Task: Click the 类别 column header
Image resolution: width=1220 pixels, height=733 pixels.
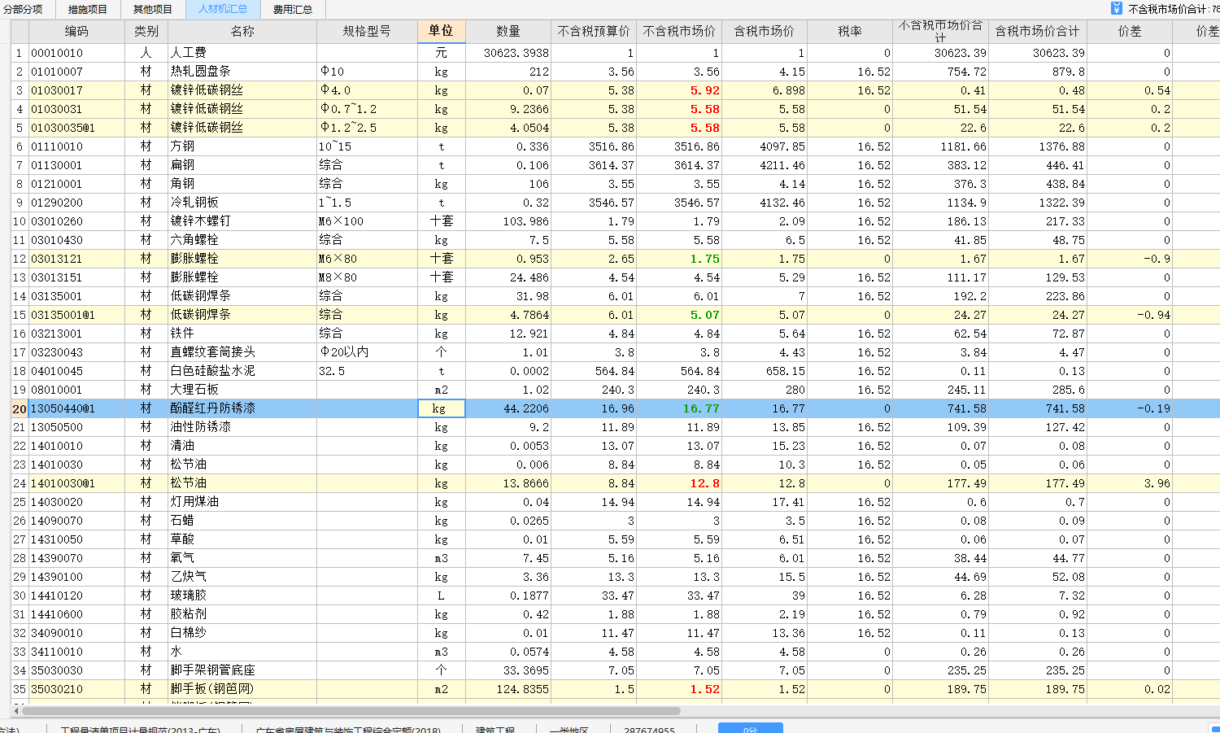Action: coord(146,31)
